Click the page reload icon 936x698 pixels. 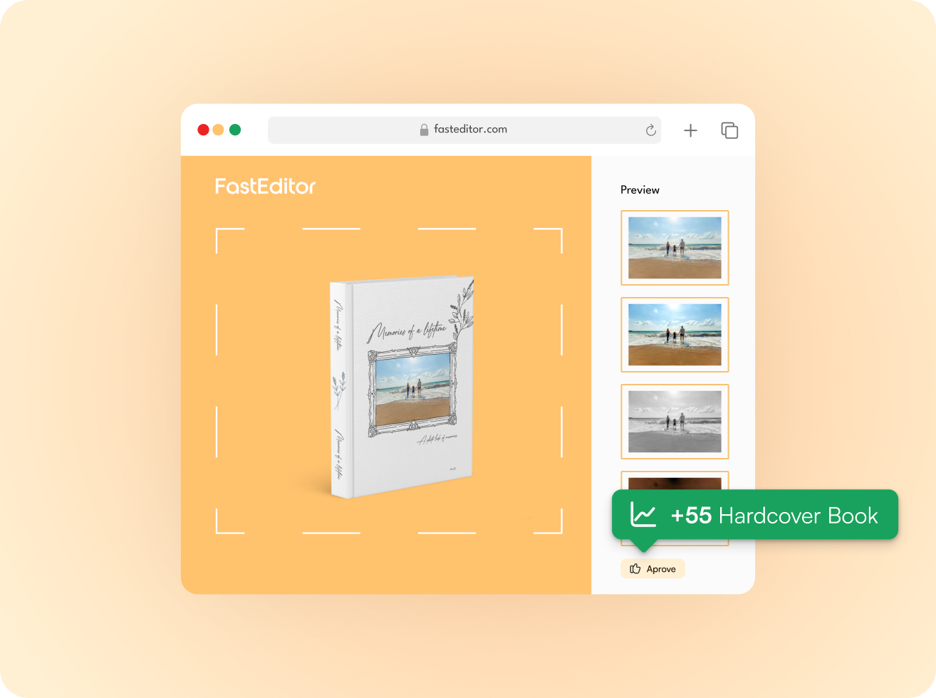click(650, 130)
